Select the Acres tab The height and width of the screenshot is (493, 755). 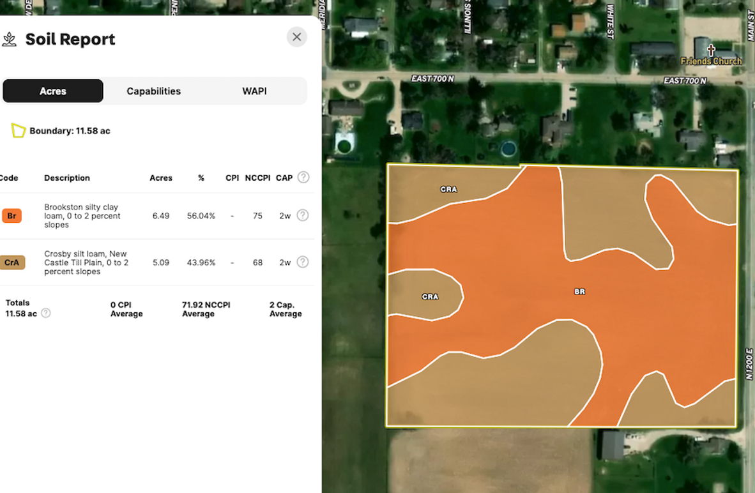coord(53,91)
